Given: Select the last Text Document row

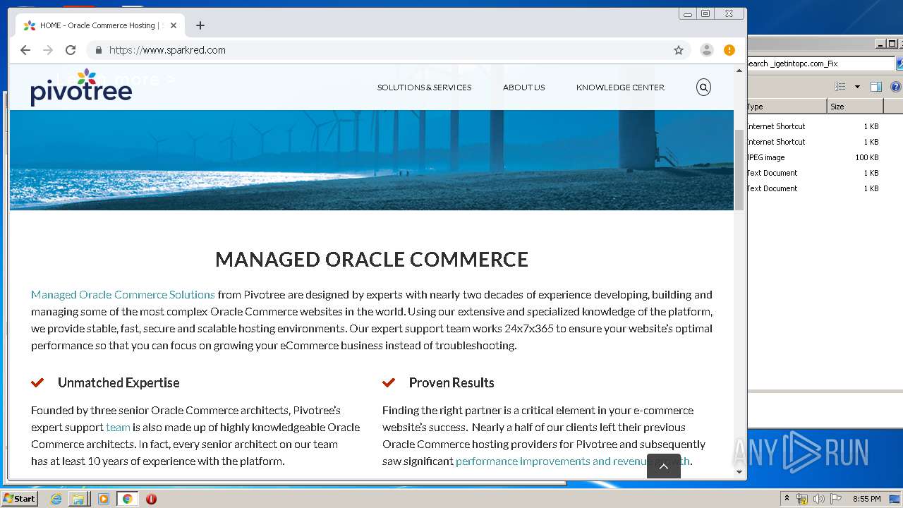Looking at the screenshot, I should coord(813,188).
